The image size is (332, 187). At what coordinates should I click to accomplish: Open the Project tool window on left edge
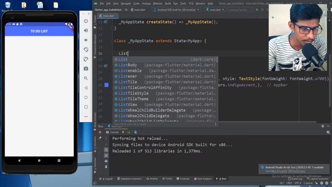point(95,22)
